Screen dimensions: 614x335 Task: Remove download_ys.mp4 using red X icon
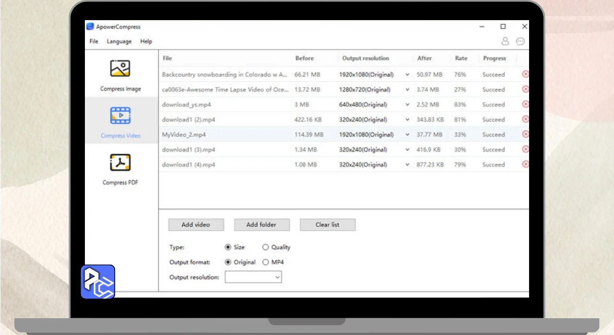pos(525,104)
